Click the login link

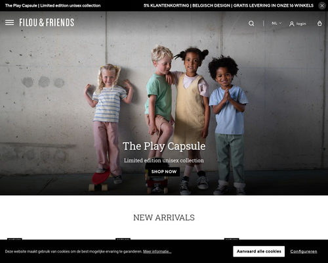tap(301, 24)
